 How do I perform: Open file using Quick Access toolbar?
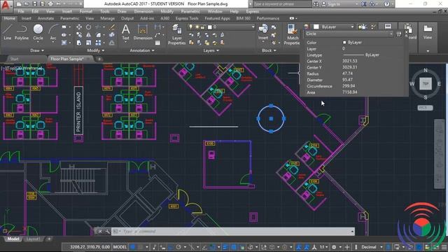tap(27, 4)
